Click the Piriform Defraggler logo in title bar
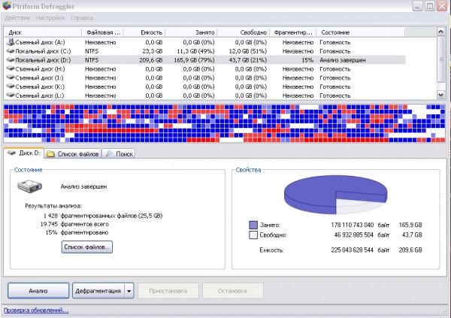Screen dimensions: 451x318 [x=7, y=6]
